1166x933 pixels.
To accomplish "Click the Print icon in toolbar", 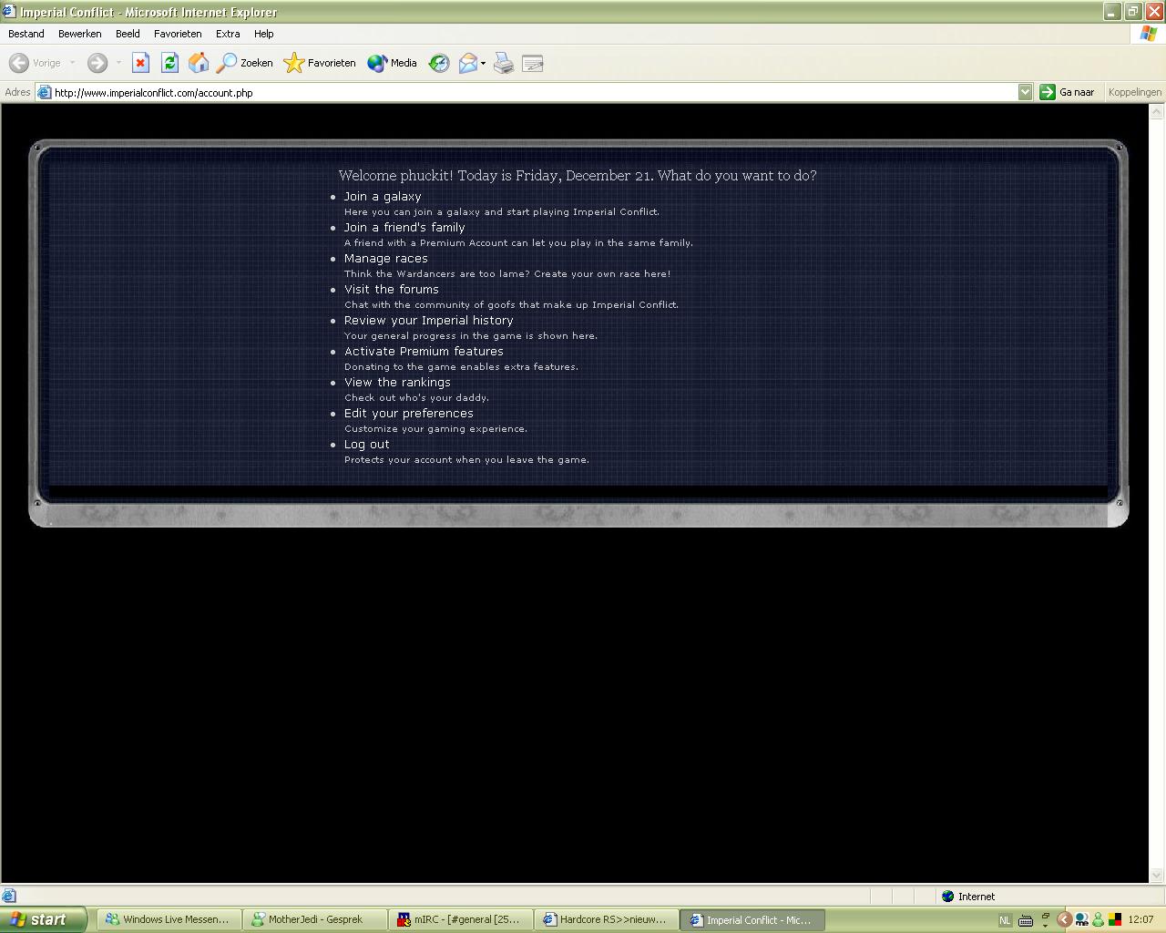I will tap(504, 63).
